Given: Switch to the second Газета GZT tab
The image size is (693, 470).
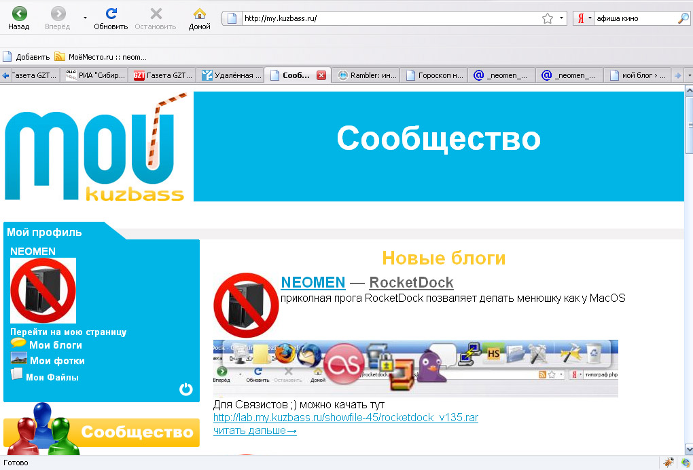Looking at the screenshot, I should [x=163, y=75].
